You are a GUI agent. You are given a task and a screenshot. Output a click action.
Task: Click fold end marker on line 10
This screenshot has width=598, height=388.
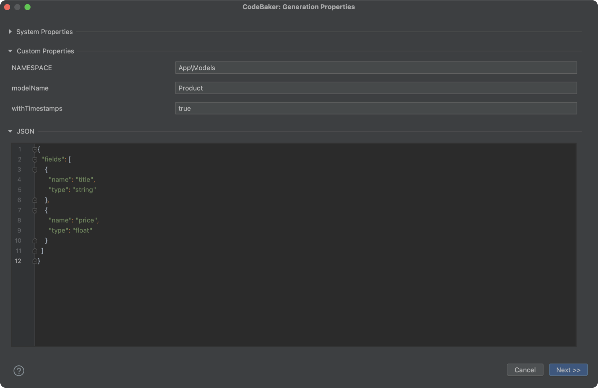click(x=35, y=241)
